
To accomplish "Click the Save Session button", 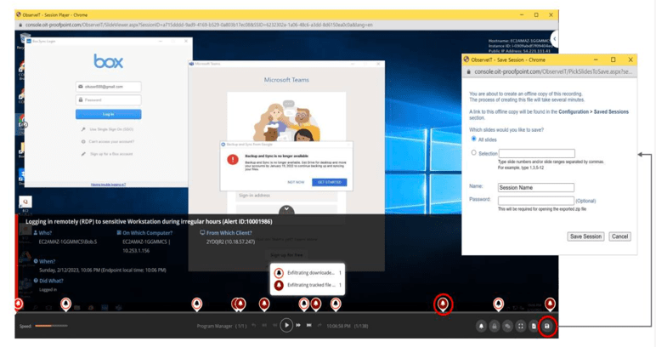I will click(585, 236).
